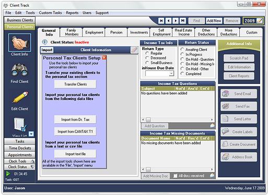Viewport: 268px width, 195px height.
Task: Open Business Clients section
Action: click(x=20, y=20)
